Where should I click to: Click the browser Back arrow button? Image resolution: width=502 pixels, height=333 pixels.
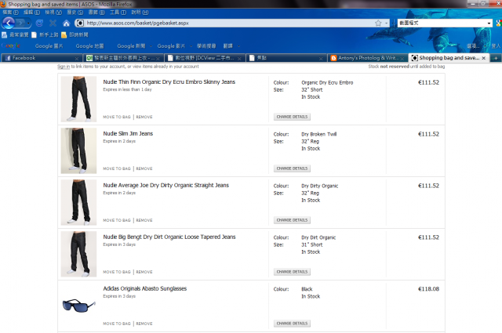click(9, 23)
